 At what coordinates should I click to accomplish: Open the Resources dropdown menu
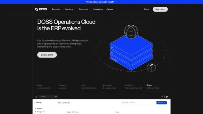(84, 9)
